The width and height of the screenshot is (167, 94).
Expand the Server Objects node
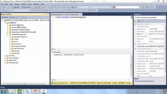(x=5, y=58)
